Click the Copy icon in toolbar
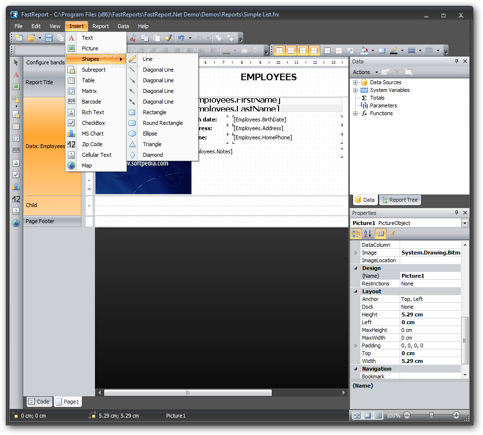 145,38
